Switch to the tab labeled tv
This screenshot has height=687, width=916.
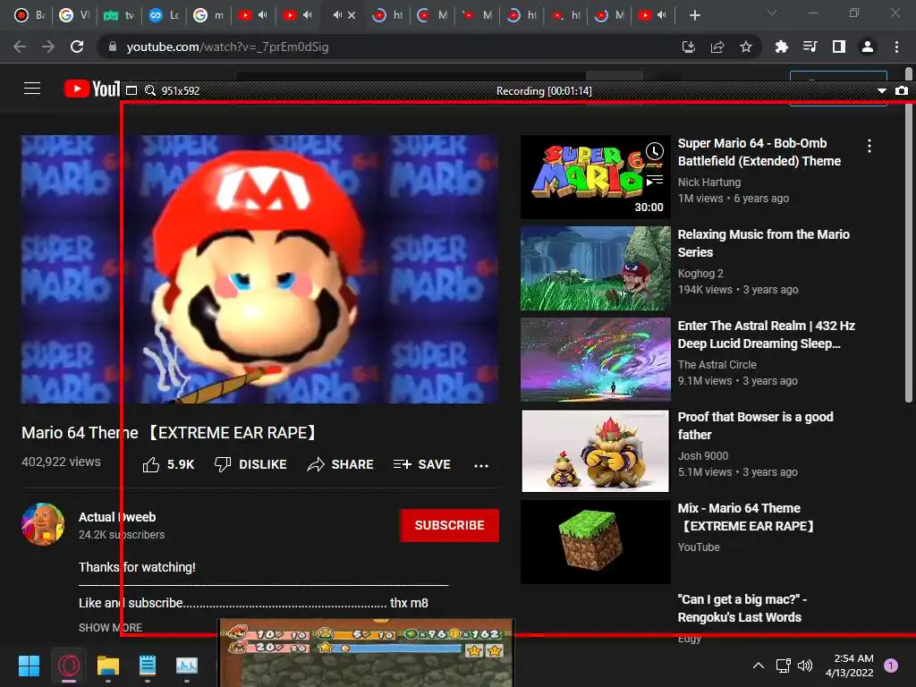pos(119,15)
